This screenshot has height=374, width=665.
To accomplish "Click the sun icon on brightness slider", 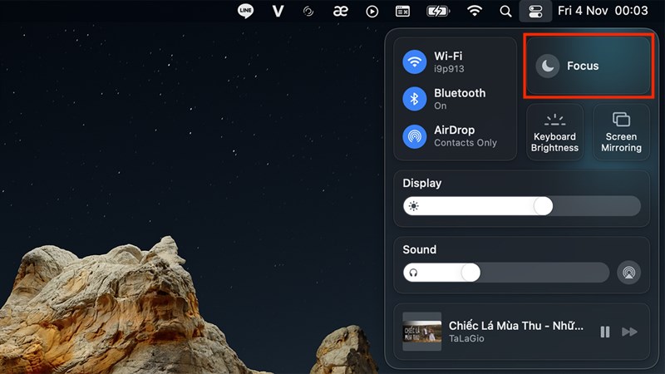I will (413, 206).
